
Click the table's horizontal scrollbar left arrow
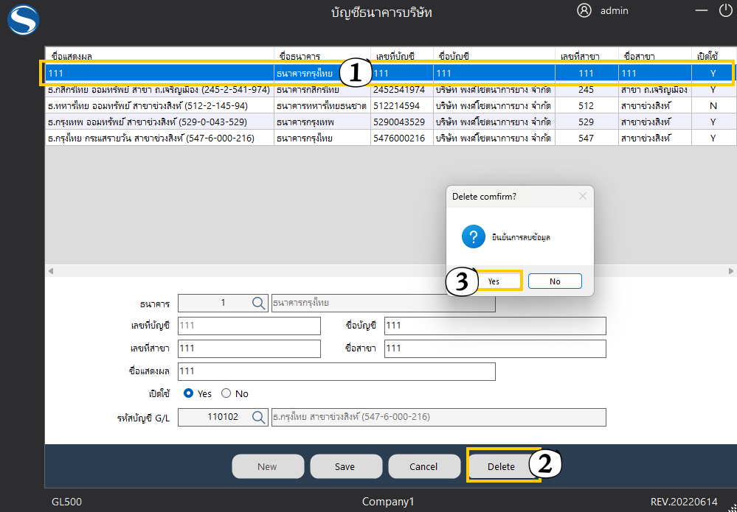click(x=51, y=271)
